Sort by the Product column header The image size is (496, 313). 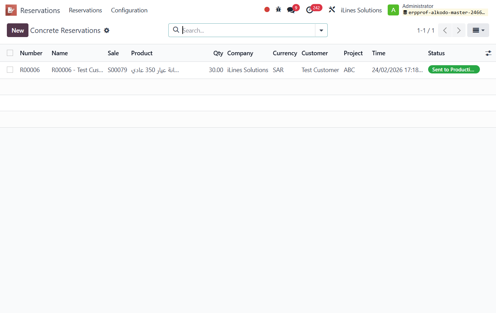(x=142, y=53)
